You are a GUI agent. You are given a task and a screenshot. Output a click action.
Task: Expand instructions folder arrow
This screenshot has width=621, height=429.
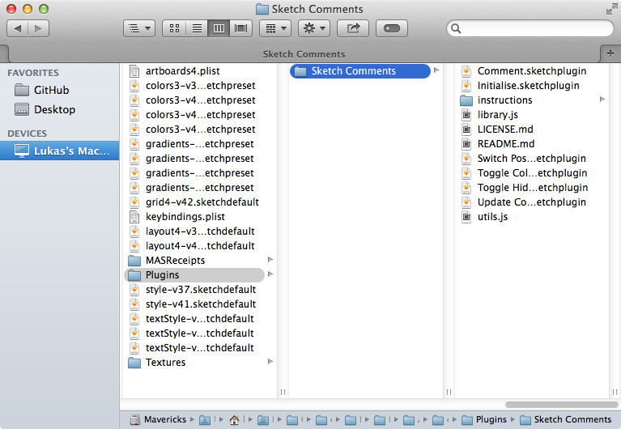pyautogui.click(x=602, y=100)
